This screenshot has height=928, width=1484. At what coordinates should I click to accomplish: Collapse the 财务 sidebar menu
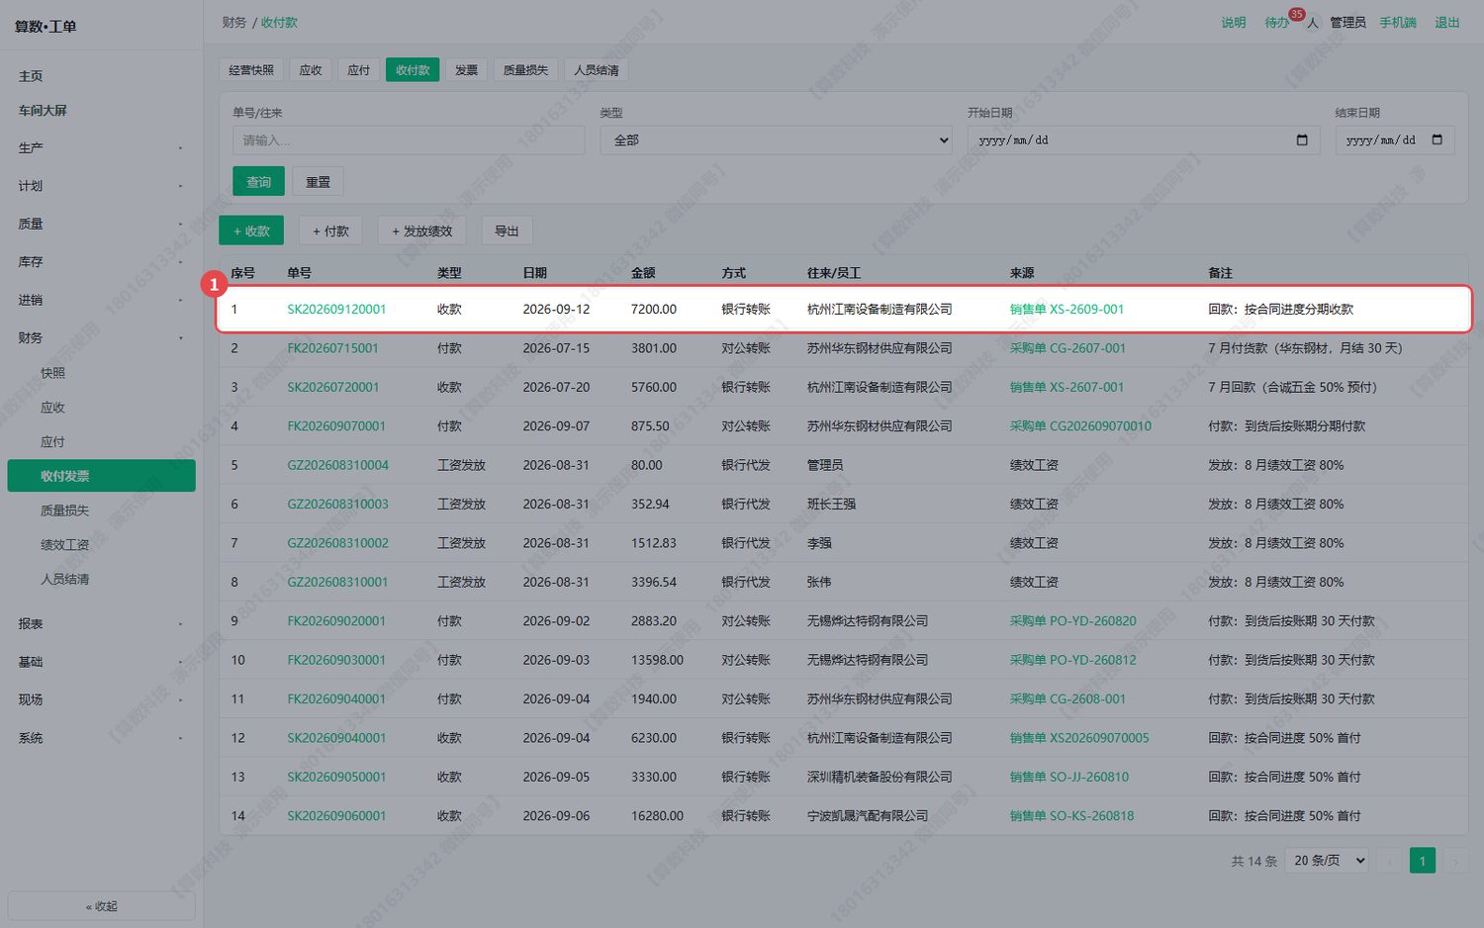101,338
